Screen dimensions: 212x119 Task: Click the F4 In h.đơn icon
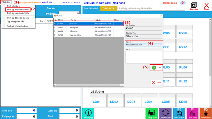point(193,113)
